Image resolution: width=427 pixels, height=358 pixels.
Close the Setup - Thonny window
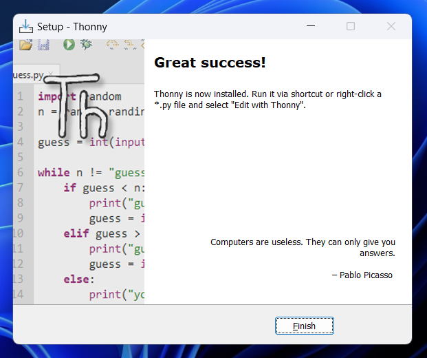[x=391, y=26]
